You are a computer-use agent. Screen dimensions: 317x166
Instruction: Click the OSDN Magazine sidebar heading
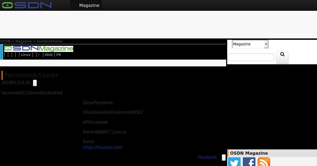(x=249, y=153)
